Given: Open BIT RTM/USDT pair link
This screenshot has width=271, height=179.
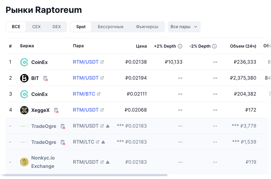Looking at the screenshot, I should [86, 78].
